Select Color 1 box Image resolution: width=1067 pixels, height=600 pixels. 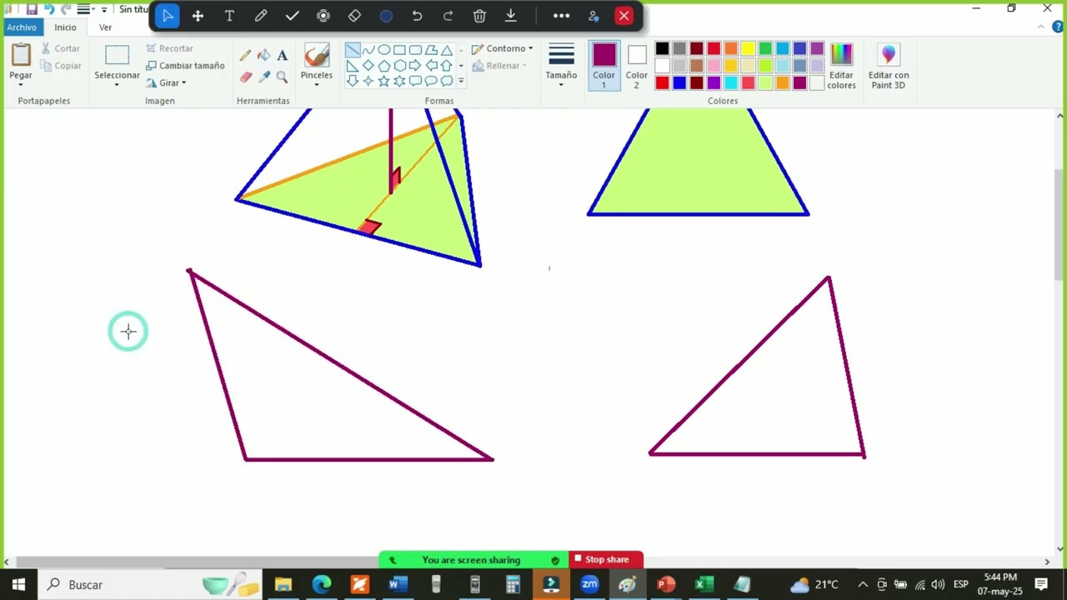[604, 66]
